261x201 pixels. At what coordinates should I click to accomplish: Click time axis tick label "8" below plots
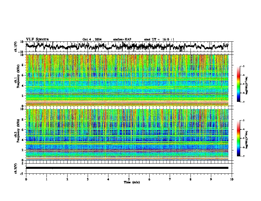(190, 179)
